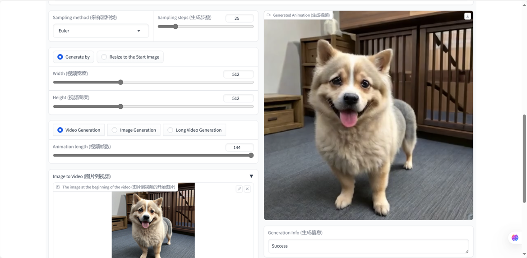Viewport: 527px width, 258px height.
Task: Click the Generation Info label
Action: pyautogui.click(x=295, y=232)
